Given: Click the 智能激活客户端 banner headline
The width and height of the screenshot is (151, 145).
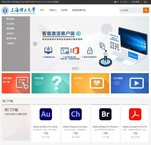Looking at the screenshot, I should coord(58,33).
